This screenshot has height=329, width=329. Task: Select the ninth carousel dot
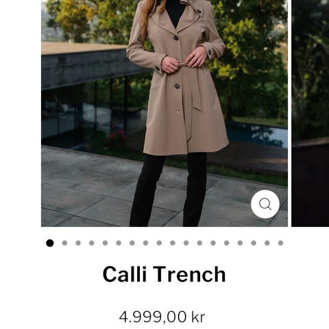(x=159, y=243)
